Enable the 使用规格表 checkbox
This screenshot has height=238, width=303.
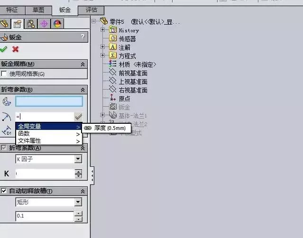click(4, 73)
